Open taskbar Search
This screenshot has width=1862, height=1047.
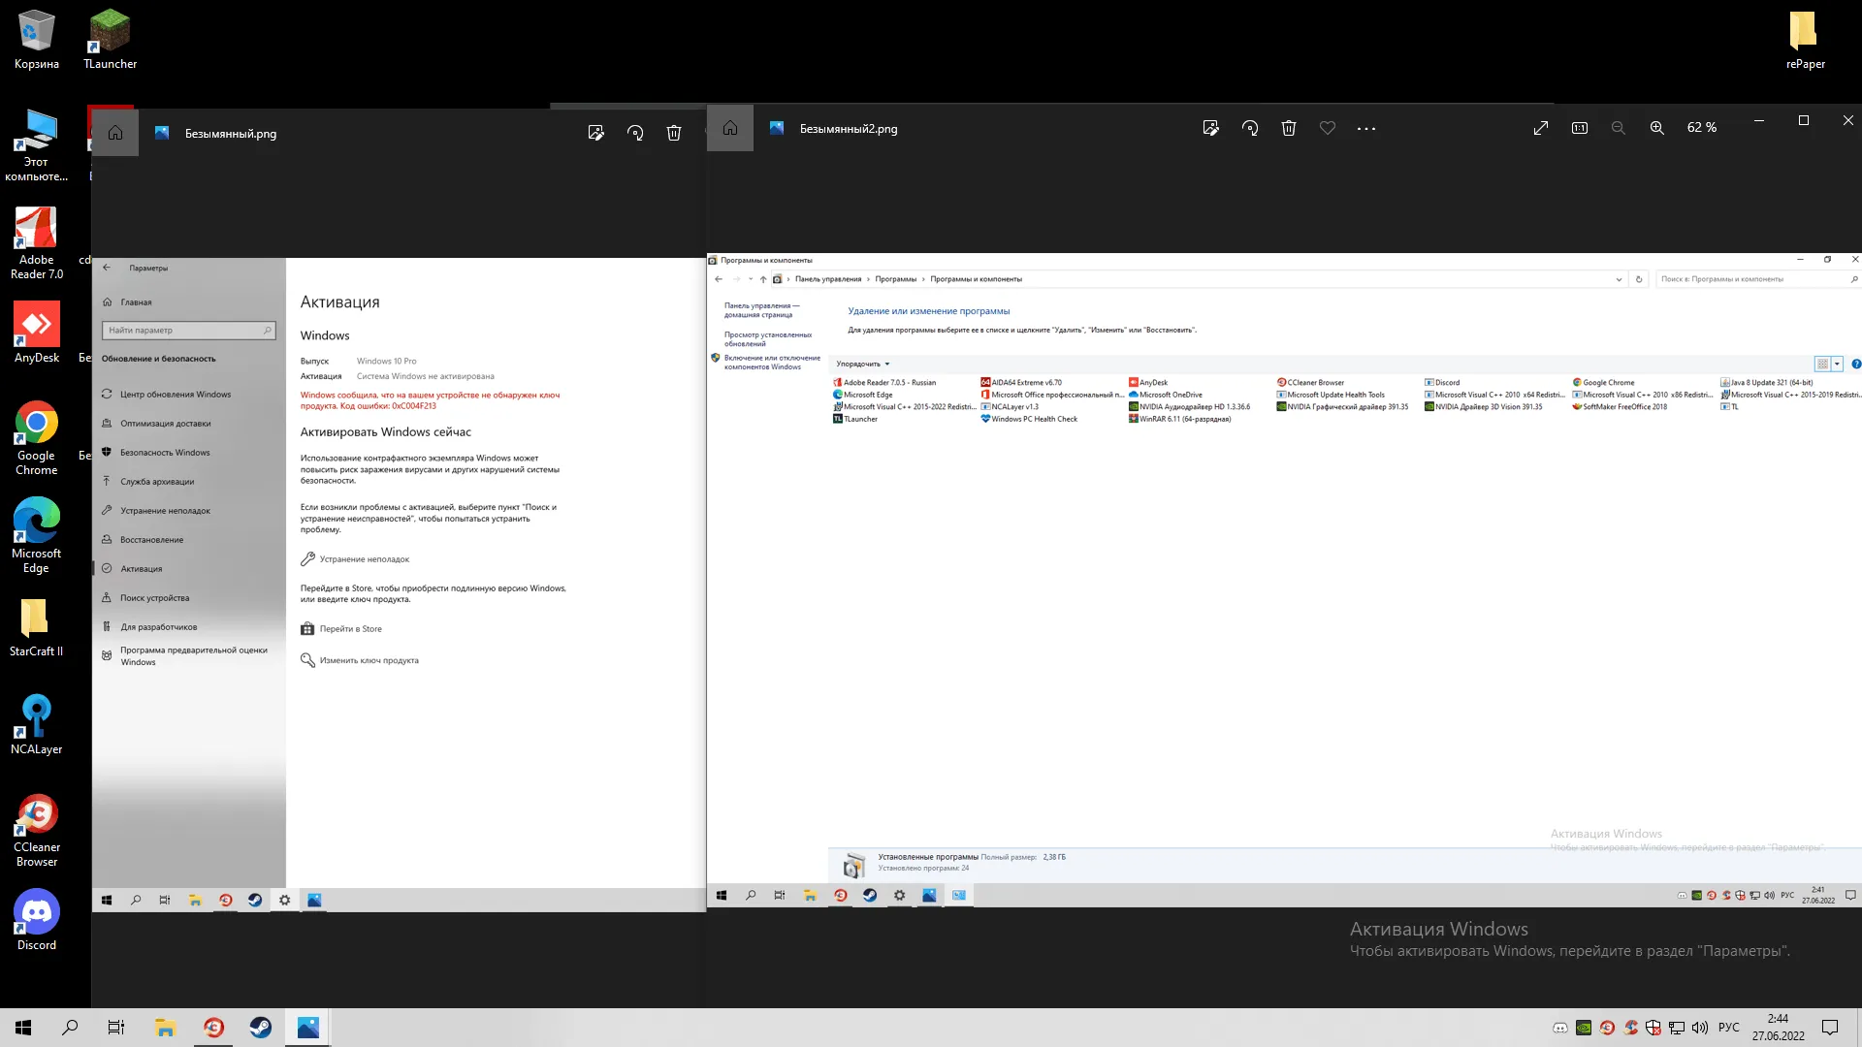pyautogui.click(x=70, y=1028)
